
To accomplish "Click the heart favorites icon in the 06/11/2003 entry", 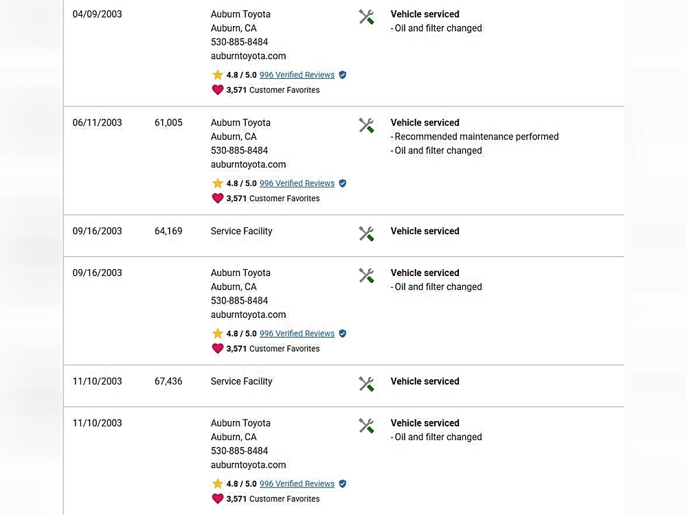I will click(x=218, y=198).
